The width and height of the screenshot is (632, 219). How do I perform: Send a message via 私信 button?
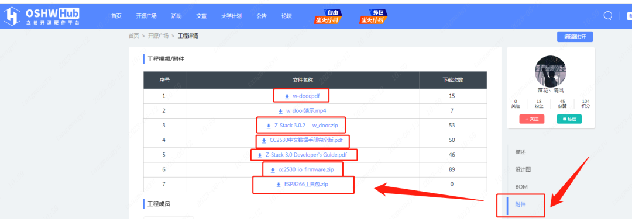coord(569,119)
